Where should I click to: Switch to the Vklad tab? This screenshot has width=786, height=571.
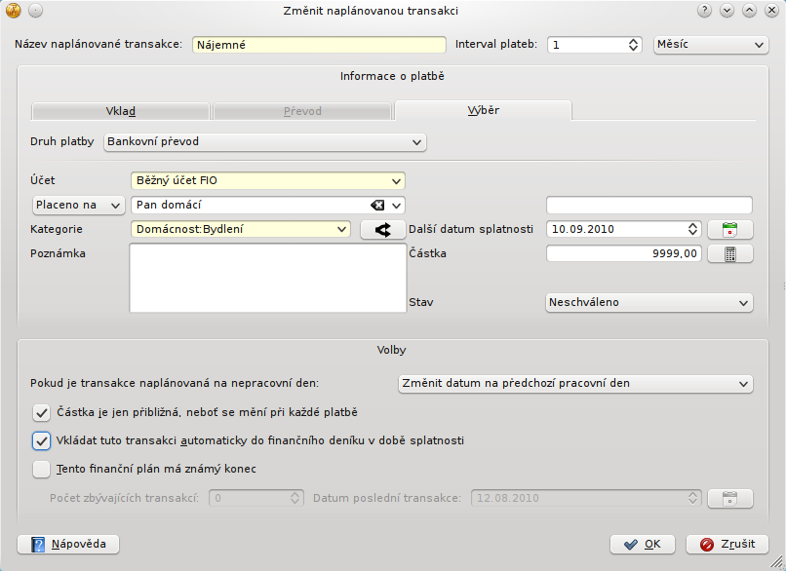(x=120, y=111)
